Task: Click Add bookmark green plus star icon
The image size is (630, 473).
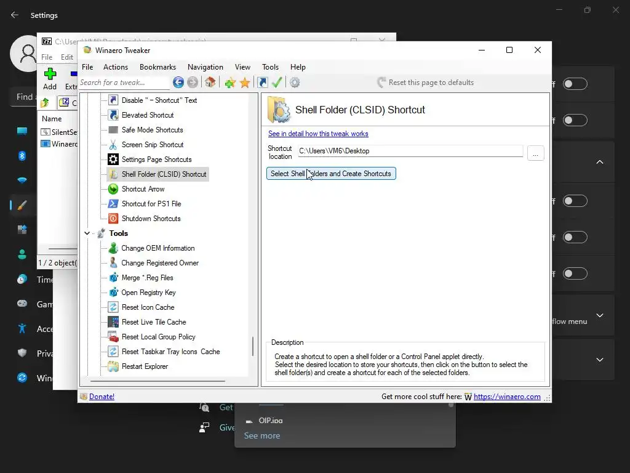Action: tap(230, 83)
